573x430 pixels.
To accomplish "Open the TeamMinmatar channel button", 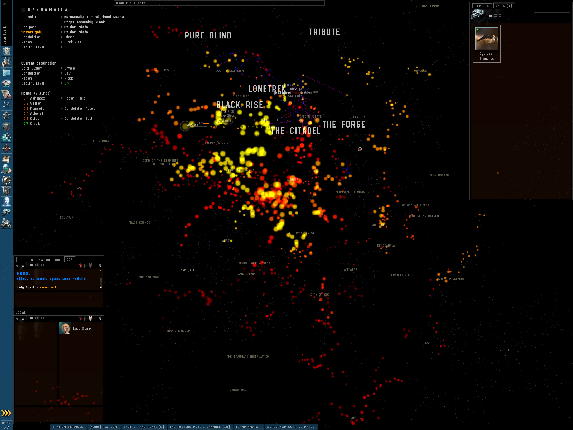I will click(x=248, y=427).
